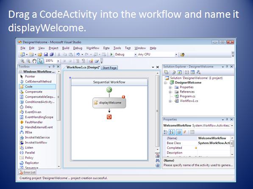Screen dimensions: 253x189
Task: Open the zoom percentage 100% dropdown
Action: (x=58, y=61)
